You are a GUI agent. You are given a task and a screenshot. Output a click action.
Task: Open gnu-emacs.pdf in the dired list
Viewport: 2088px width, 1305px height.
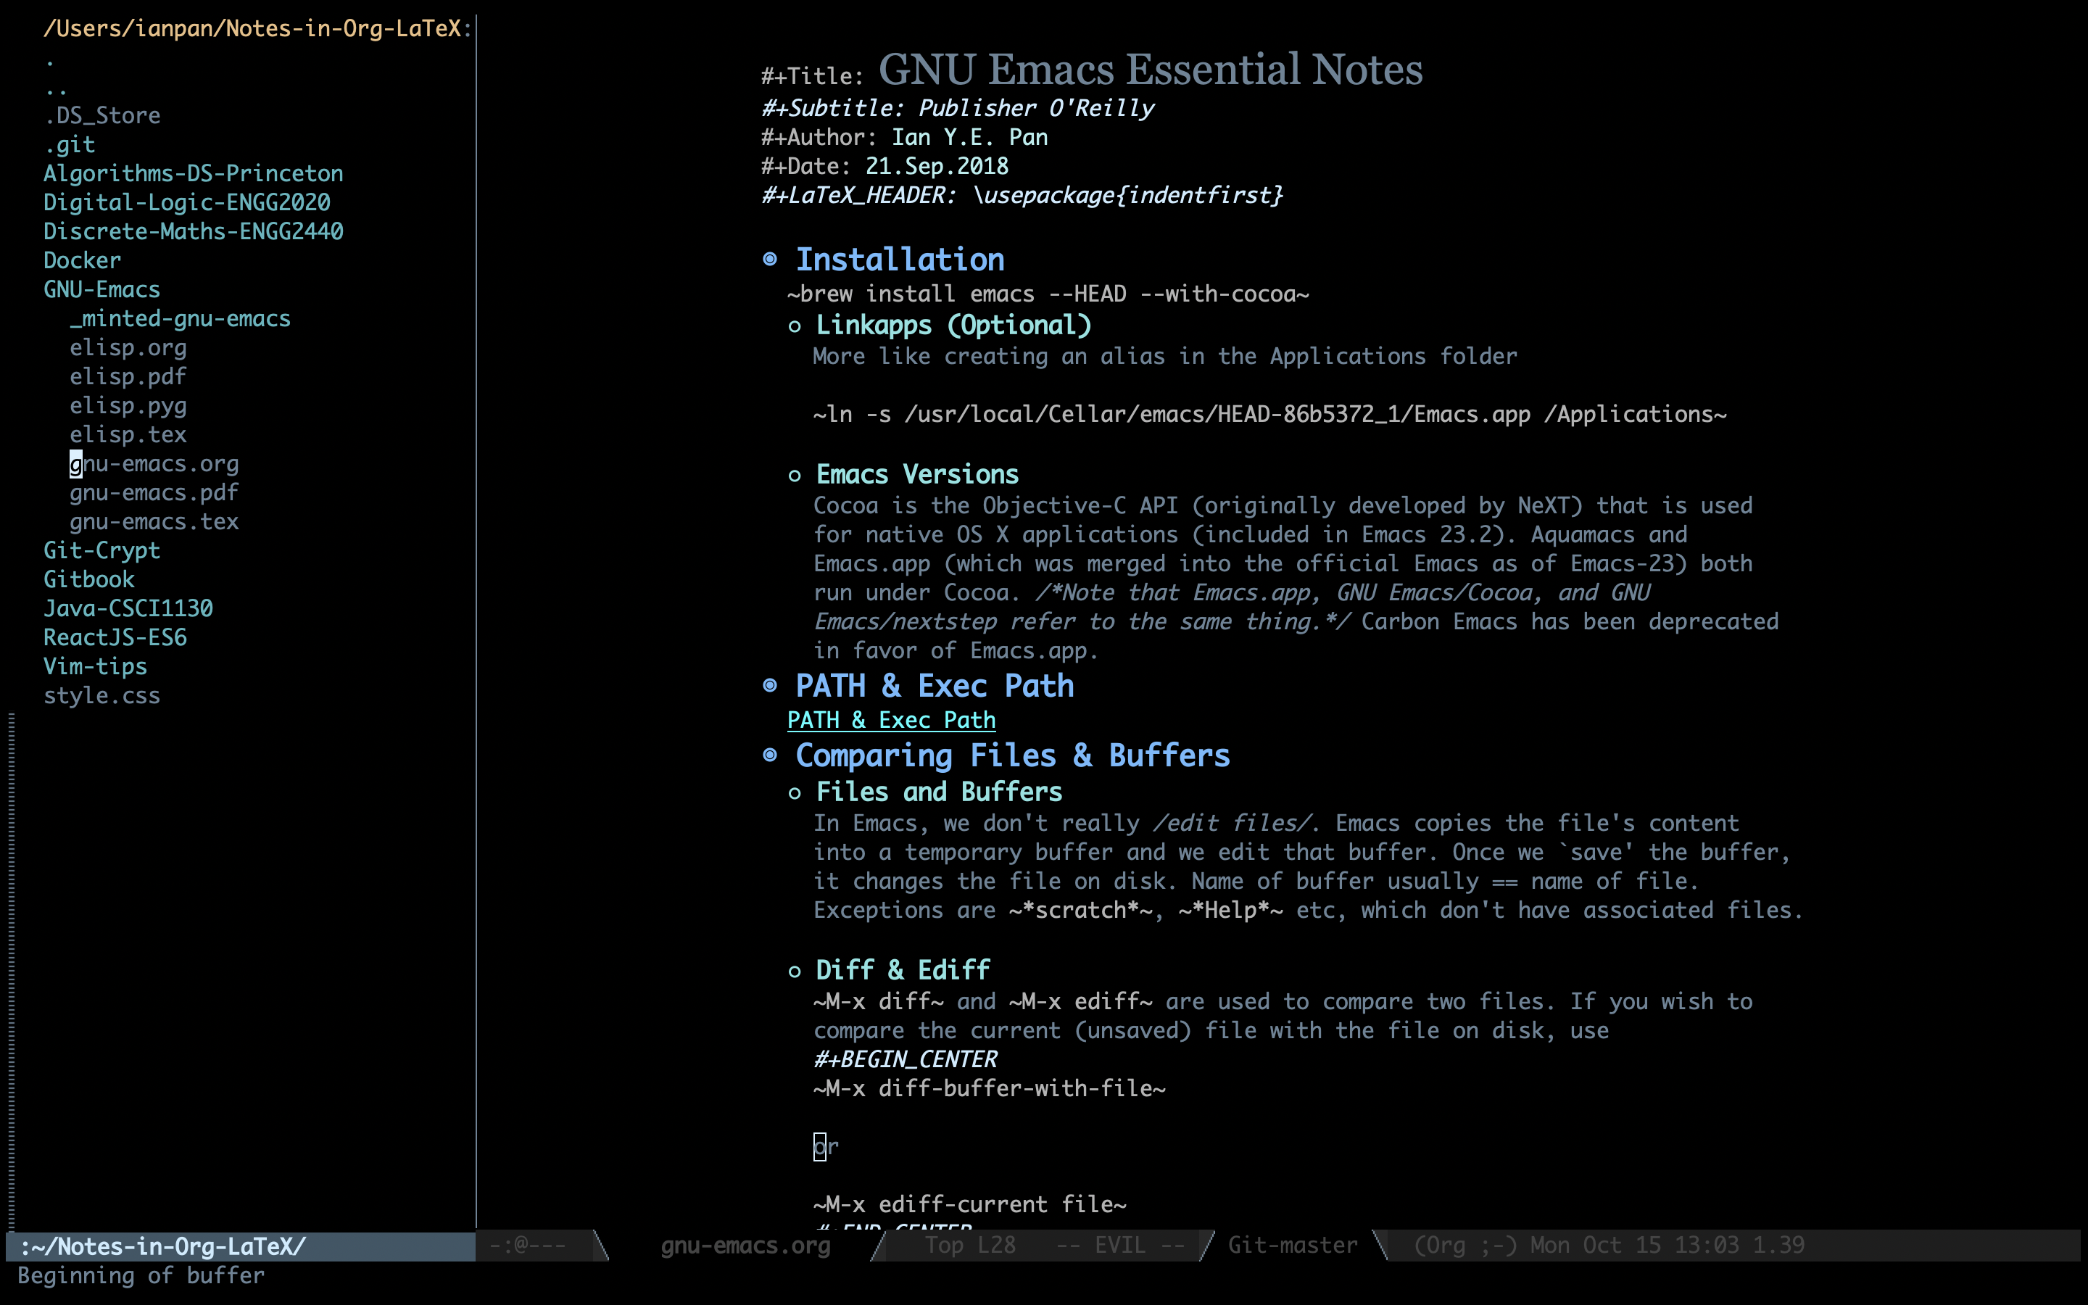pos(154,492)
